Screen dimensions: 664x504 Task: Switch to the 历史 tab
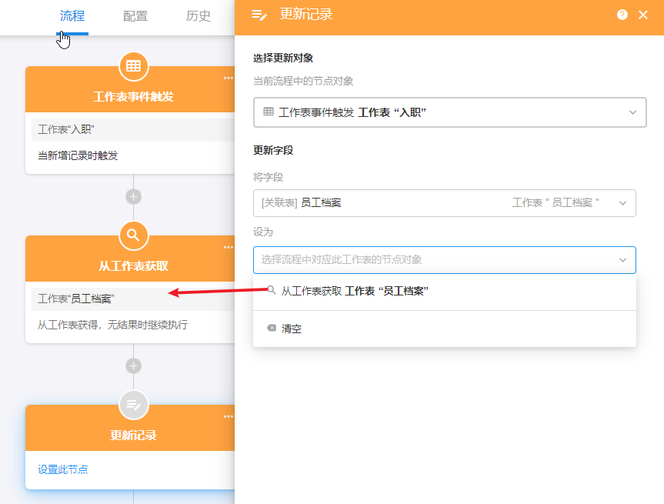pyautogui.click(x=198, y=16)
